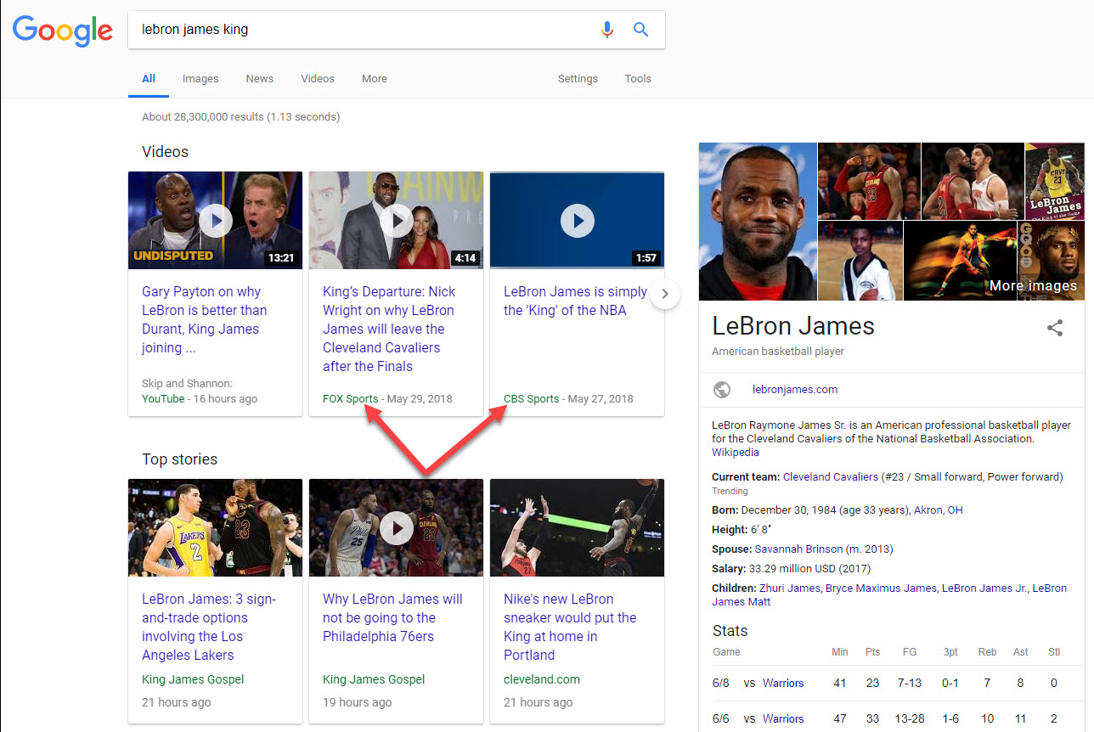Open Warriors link in the 6/8 game row
The width and height of the screenshot is (1094, 732).
(x=783, y=683)
